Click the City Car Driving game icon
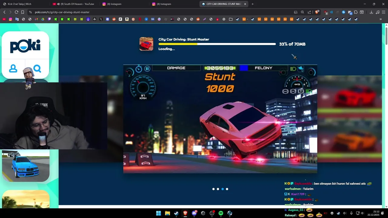 pyautogui.click(x=146, y=44)
